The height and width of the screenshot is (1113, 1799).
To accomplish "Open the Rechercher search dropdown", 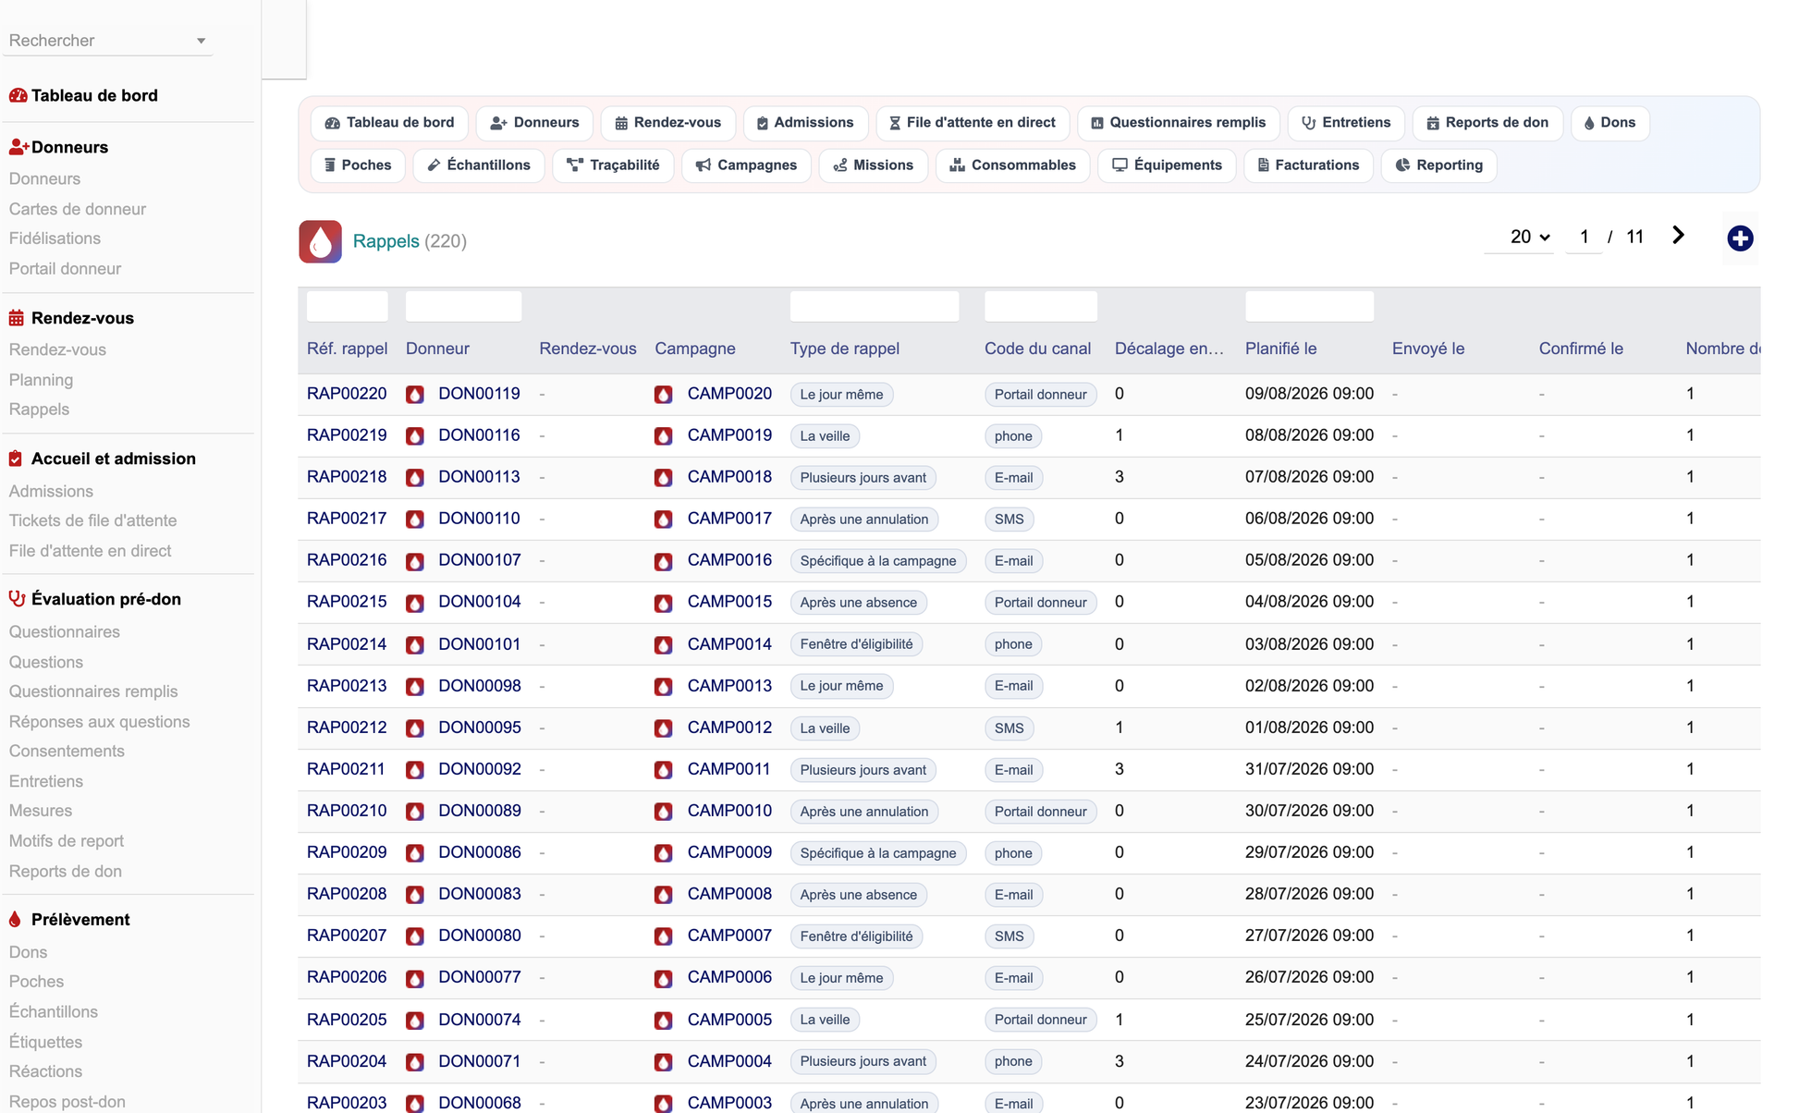I will coord(108,41).
